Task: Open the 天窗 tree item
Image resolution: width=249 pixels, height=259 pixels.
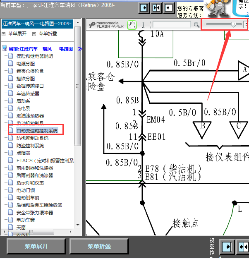Action: [x=21, y=228]
